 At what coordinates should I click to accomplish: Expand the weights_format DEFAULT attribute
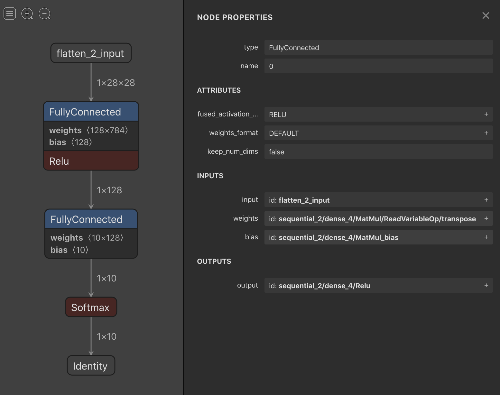click(486, 133)
